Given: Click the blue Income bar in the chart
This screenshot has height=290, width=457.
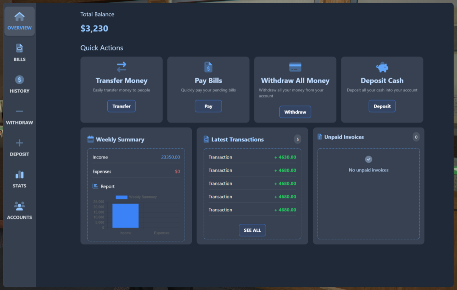Looking at the screenshot, I should click(125, 216).
